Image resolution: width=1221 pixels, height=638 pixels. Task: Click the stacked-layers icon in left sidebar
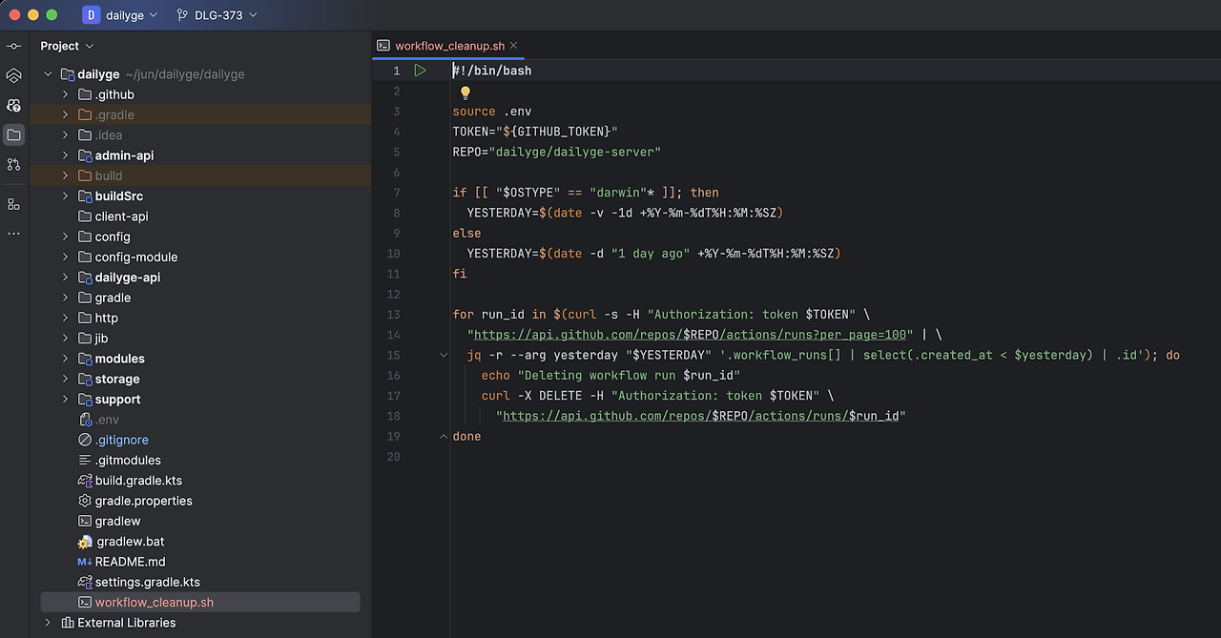[x=13, y=75]
